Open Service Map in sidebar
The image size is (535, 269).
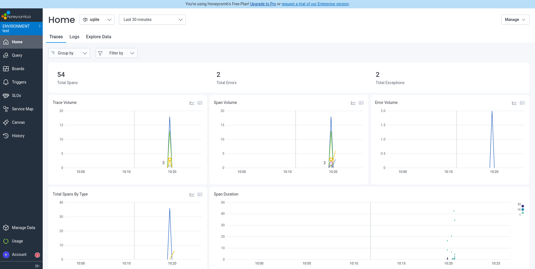22,109
